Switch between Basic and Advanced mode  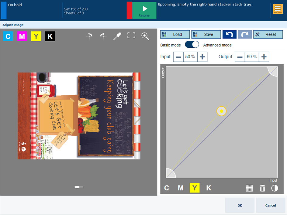[x=192, y=45]
